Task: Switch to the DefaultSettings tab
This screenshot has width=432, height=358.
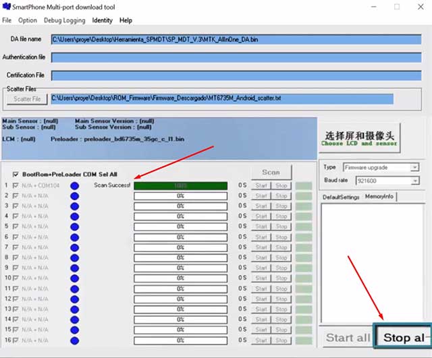Action: (341, 197)
